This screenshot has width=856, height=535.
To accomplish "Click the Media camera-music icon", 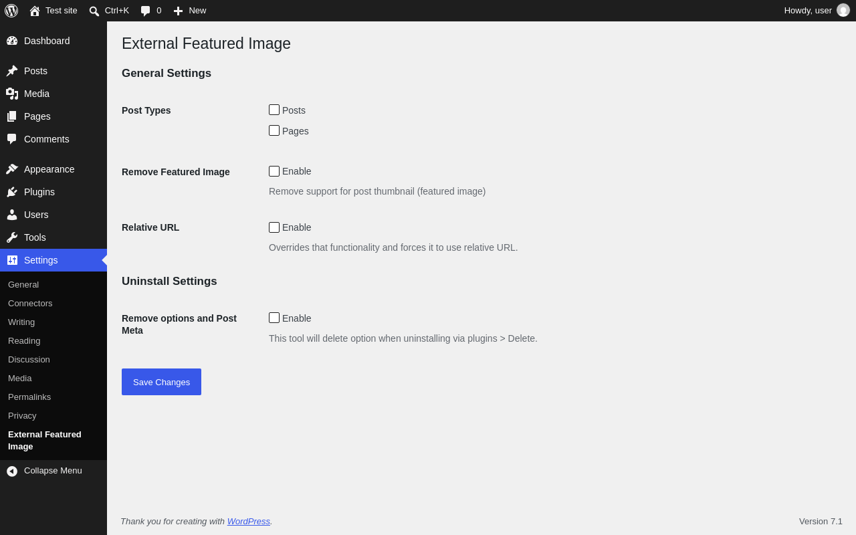I will [12, 94].
